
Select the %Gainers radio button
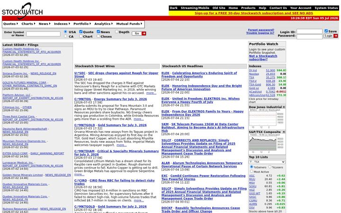(x=251, y=167)
